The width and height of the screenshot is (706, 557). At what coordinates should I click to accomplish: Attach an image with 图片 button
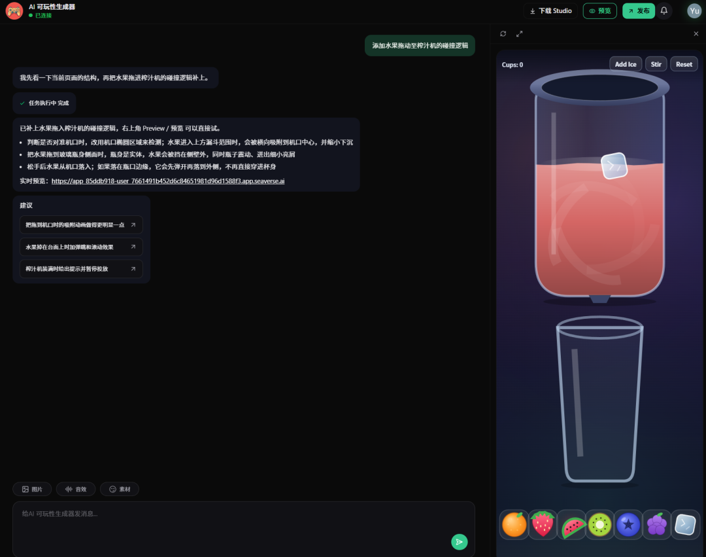(32, 490)
